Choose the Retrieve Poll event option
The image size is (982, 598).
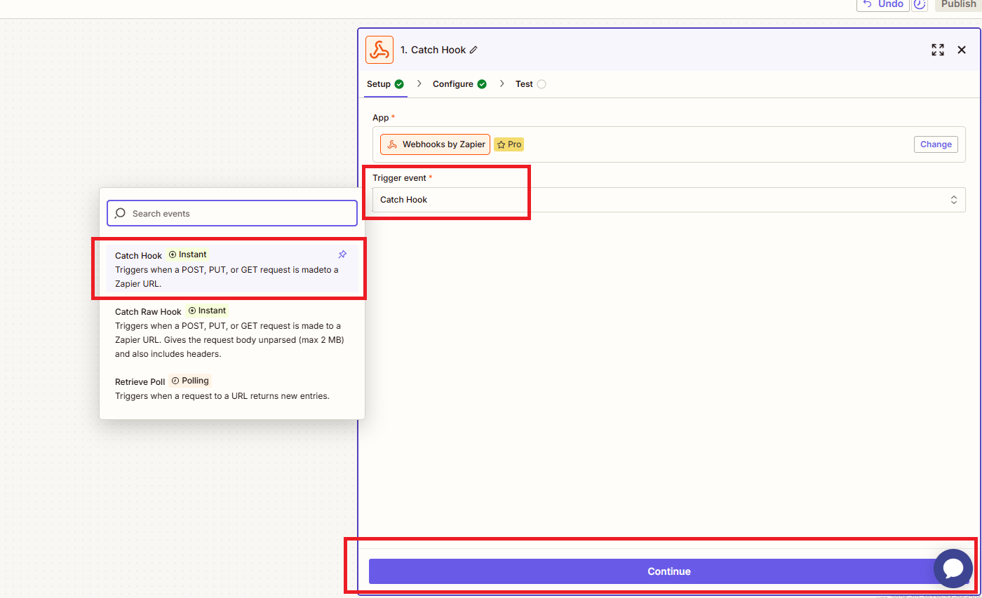coord(232,388)
